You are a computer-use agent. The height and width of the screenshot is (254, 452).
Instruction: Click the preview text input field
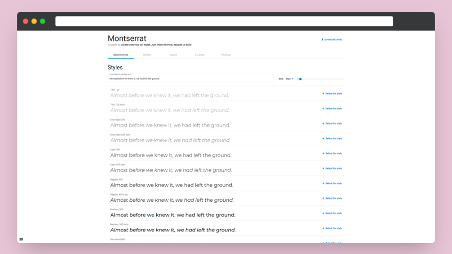190,79
